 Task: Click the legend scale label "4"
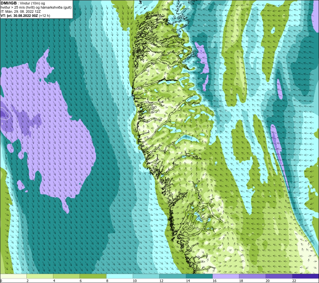point(54,281)
